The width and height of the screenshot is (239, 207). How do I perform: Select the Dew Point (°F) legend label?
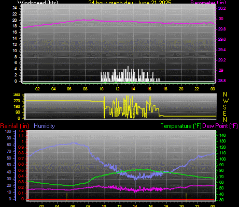pyautogui.click(x=220, y=126)
